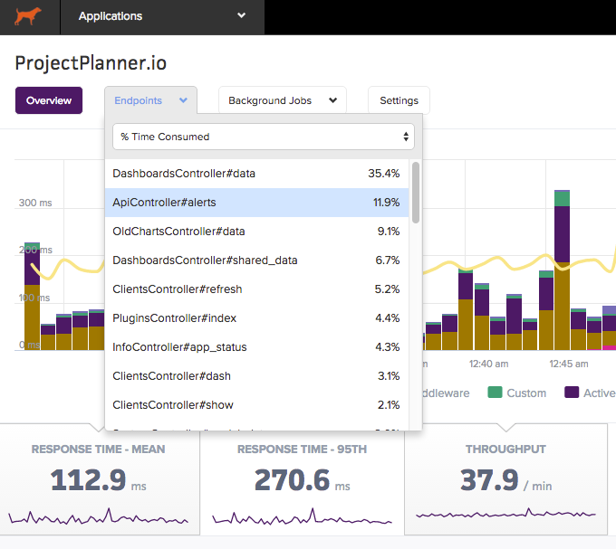Image resolution: width=616 pixels, height=549 pixels.
Task: Click the Custom legend label
Action: pyautogui.click(x=526, y=393)
